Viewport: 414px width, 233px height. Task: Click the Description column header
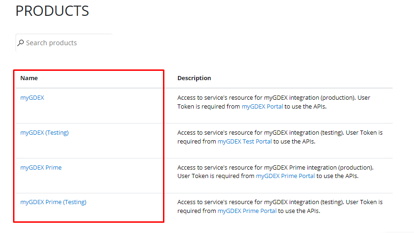coord(194,78)
